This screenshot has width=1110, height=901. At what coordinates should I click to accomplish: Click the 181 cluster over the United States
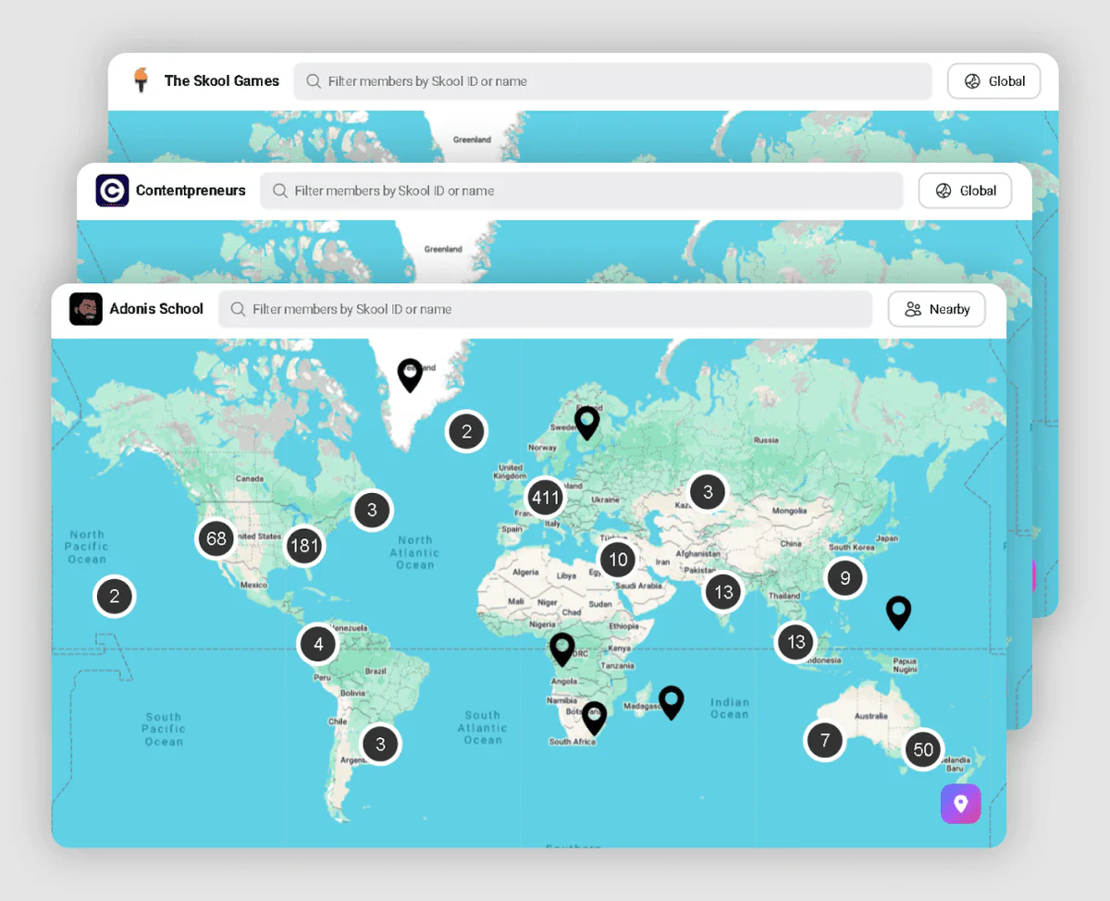tap(304, 546)
